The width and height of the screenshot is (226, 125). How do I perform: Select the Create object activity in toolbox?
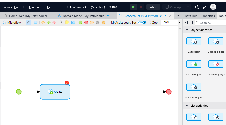coord(194,64)
